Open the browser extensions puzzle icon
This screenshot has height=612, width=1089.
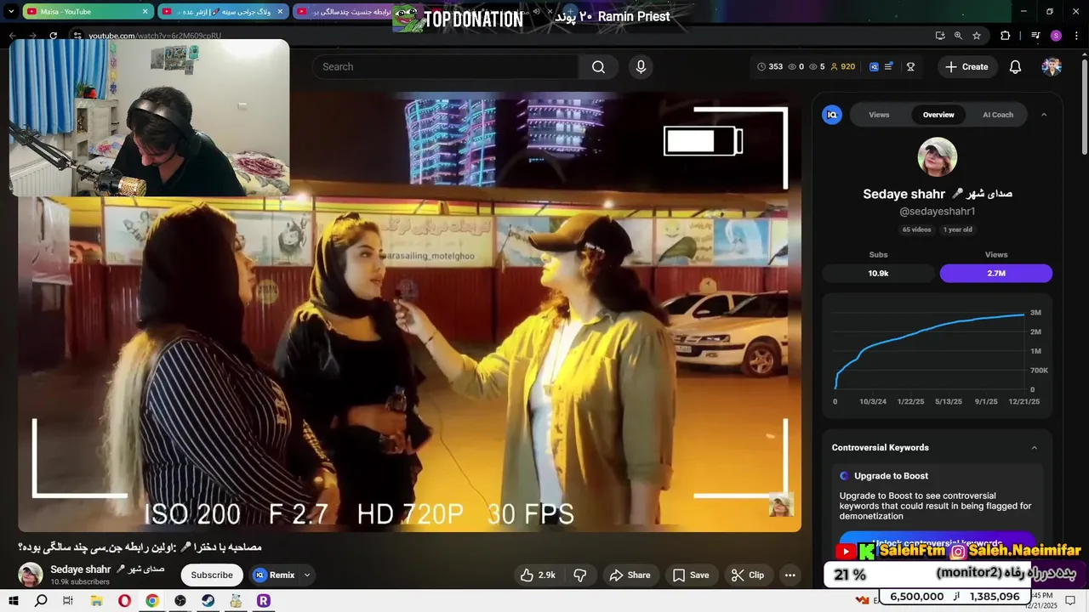tap(1005, 36)
